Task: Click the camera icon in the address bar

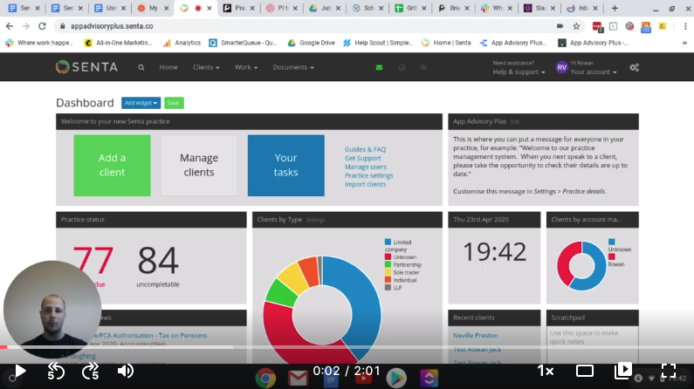Action: pos(560,26)
